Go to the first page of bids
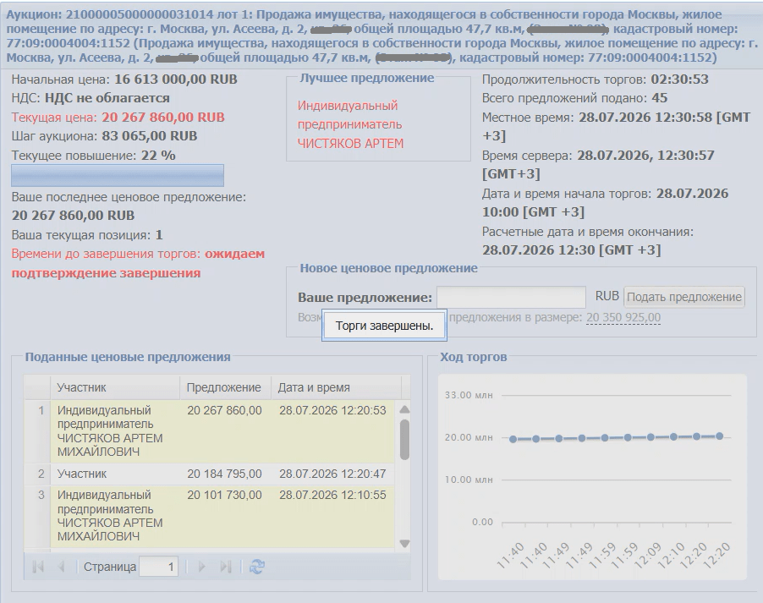763x603 pixels. (38, 567)
